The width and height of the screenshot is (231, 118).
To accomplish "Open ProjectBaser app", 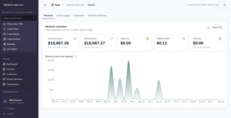I will tap(19, 34).
